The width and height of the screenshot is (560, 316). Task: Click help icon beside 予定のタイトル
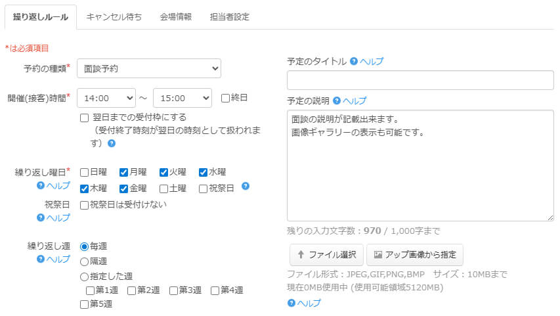pos(354,61)
